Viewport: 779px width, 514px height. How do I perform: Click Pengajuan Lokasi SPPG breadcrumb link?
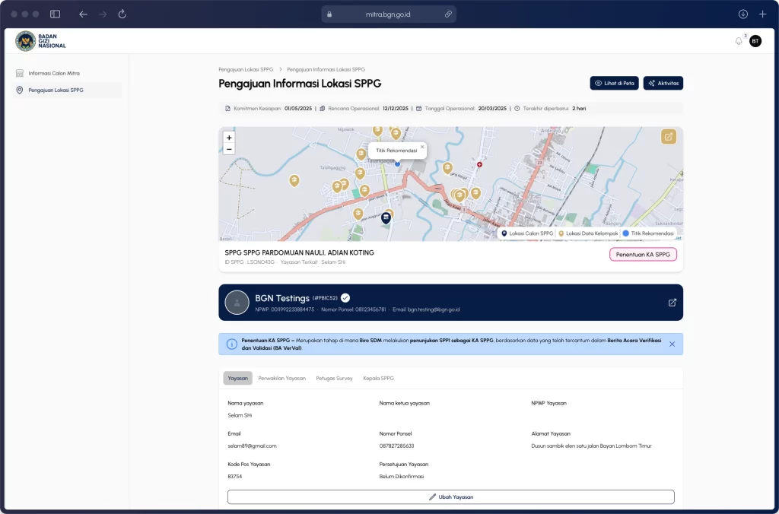coord(246,69)
